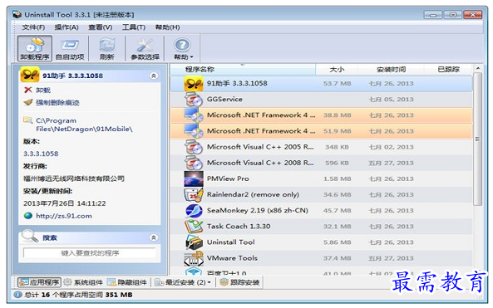493x308 pixels.
Task: Click the info icon in status bar
Action: [x=18, y=295]
